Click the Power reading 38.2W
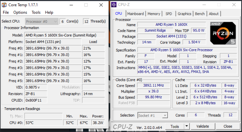 (98, 123)
